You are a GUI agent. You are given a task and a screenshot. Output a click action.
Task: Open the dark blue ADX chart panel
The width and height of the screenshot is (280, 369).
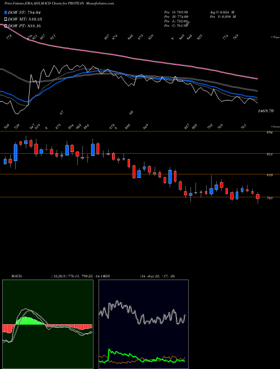click(x=143, y=324)
